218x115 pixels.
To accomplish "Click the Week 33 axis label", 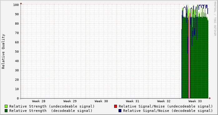I will click(195, 101).
